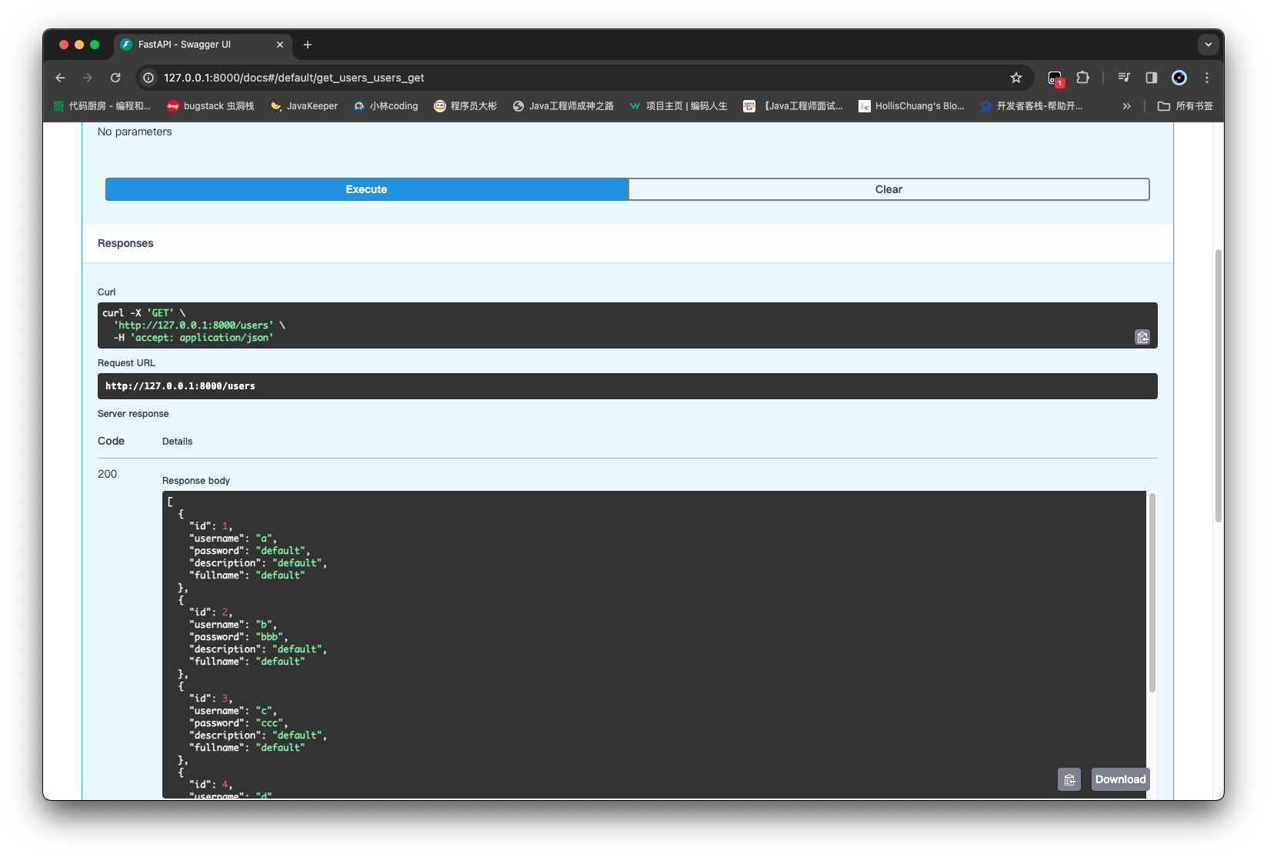Viewport: 1267px width, 857px height.
Task: Show hidden bookmarks with the chevron
Action: coord(1126,106)
